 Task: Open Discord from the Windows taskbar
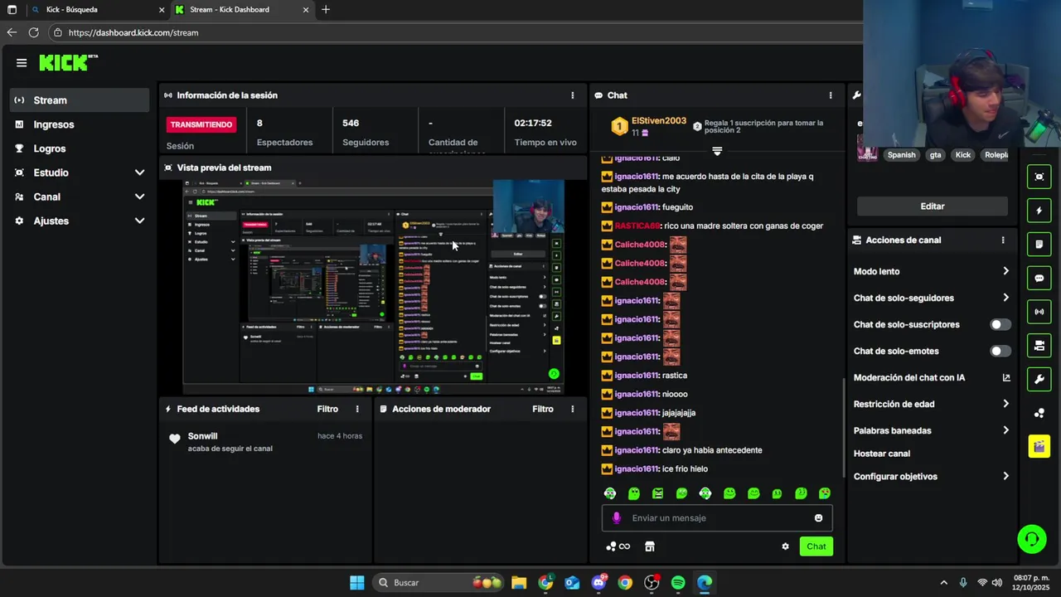(598, 583)
